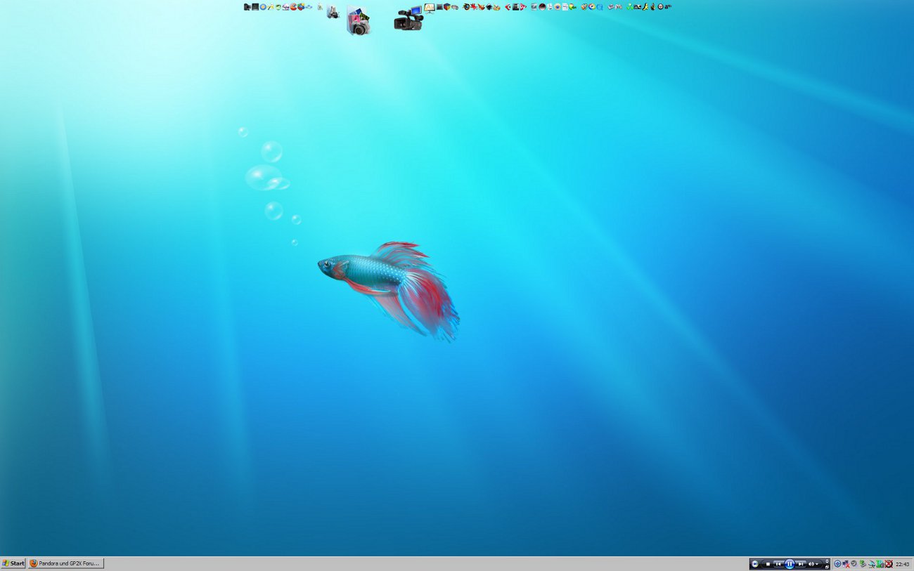Skip to next track in Media Player toolbar
The height and width of the screenshot is (571, 914).
tap(801, 564)
